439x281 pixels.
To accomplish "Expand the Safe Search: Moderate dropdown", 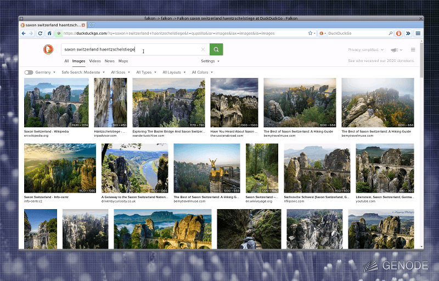I will click(83, 72).
